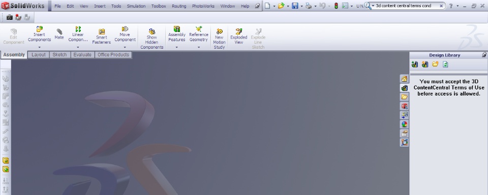
Task: Switch to the Sketch tab
Action: click(x=59, y=55)
